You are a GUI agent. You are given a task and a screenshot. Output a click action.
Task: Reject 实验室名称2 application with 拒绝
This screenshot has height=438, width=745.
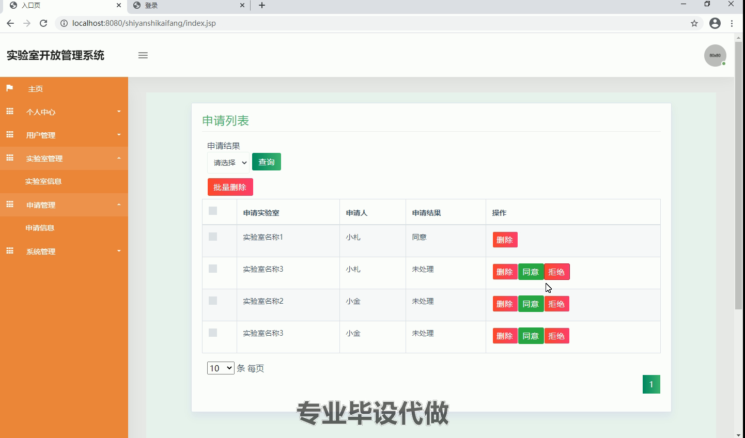557,304
